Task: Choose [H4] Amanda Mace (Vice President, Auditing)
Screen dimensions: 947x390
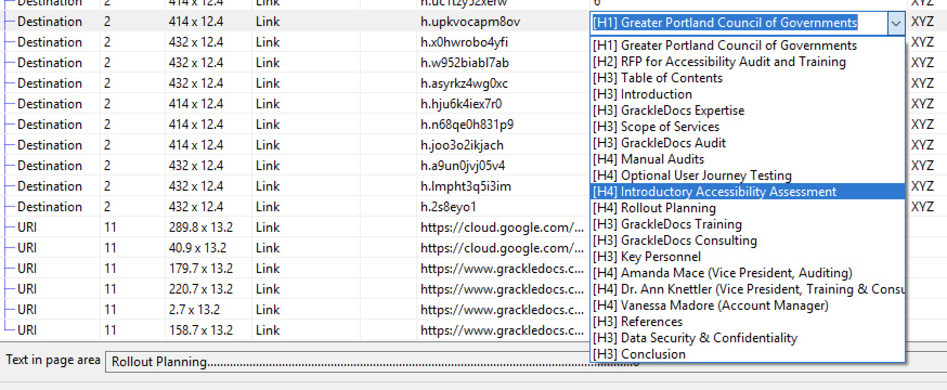Action: pos(747,273)
